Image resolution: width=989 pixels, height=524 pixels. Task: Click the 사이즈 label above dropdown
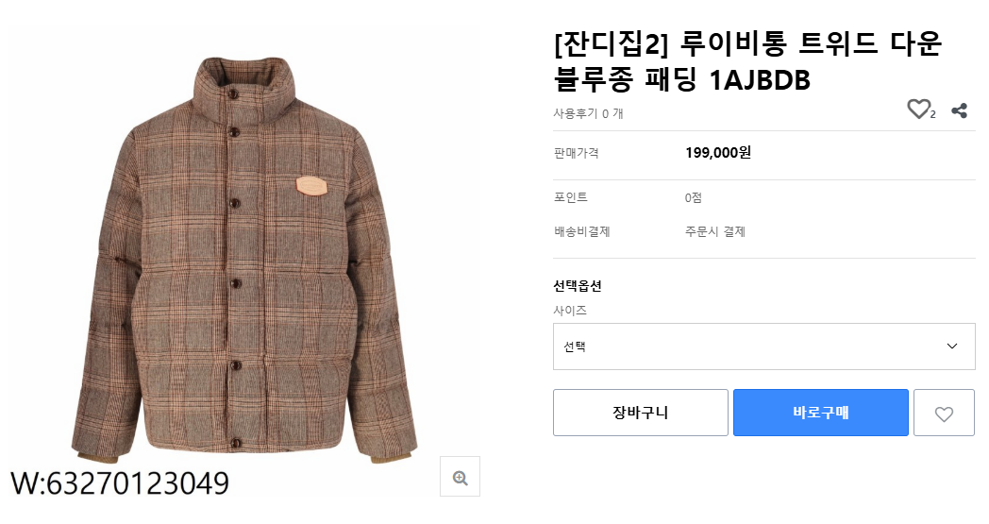pyautogui.click(x=570, y=310)
